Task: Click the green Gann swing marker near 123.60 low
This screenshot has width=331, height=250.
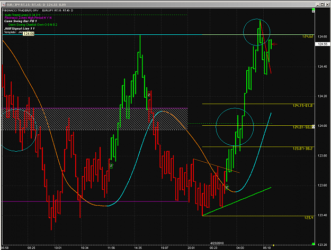Action: tap(227, 187)
